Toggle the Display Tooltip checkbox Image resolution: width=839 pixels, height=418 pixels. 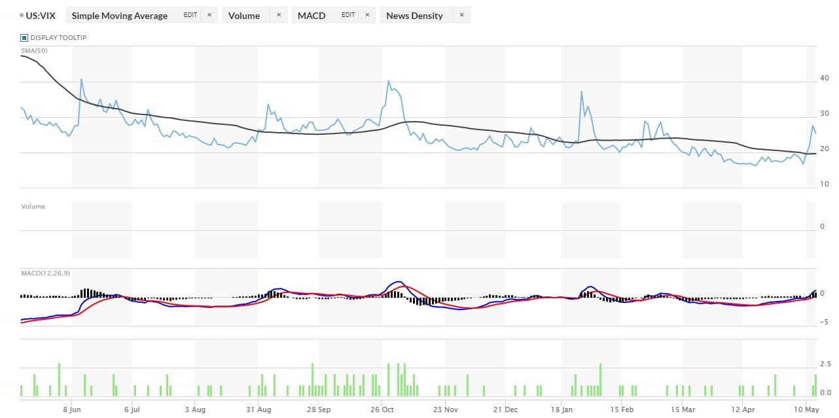[25, 38]
